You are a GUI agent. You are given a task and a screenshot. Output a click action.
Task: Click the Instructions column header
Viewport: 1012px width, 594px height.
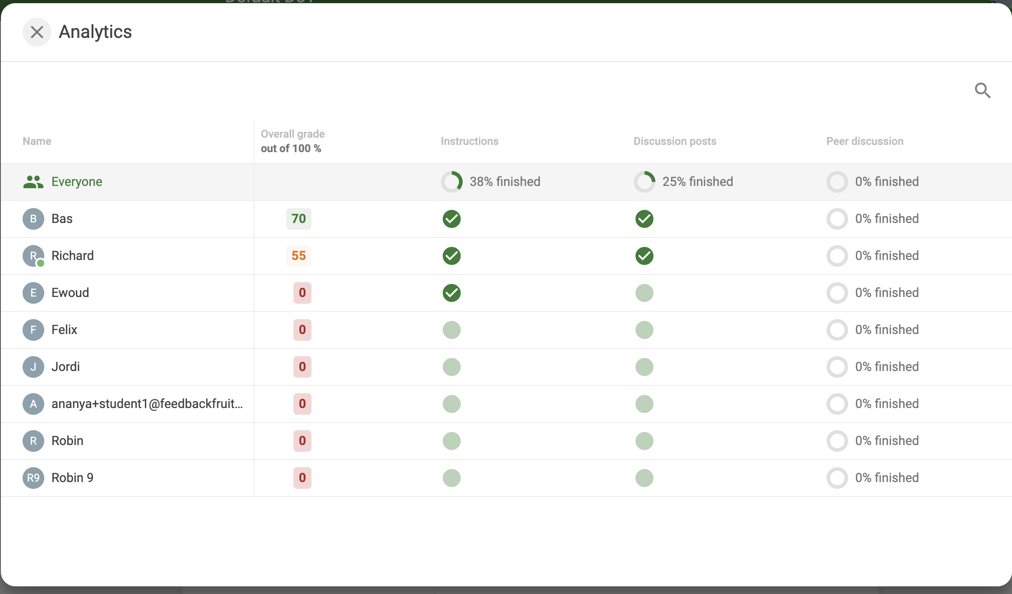(x=469, y=141)
